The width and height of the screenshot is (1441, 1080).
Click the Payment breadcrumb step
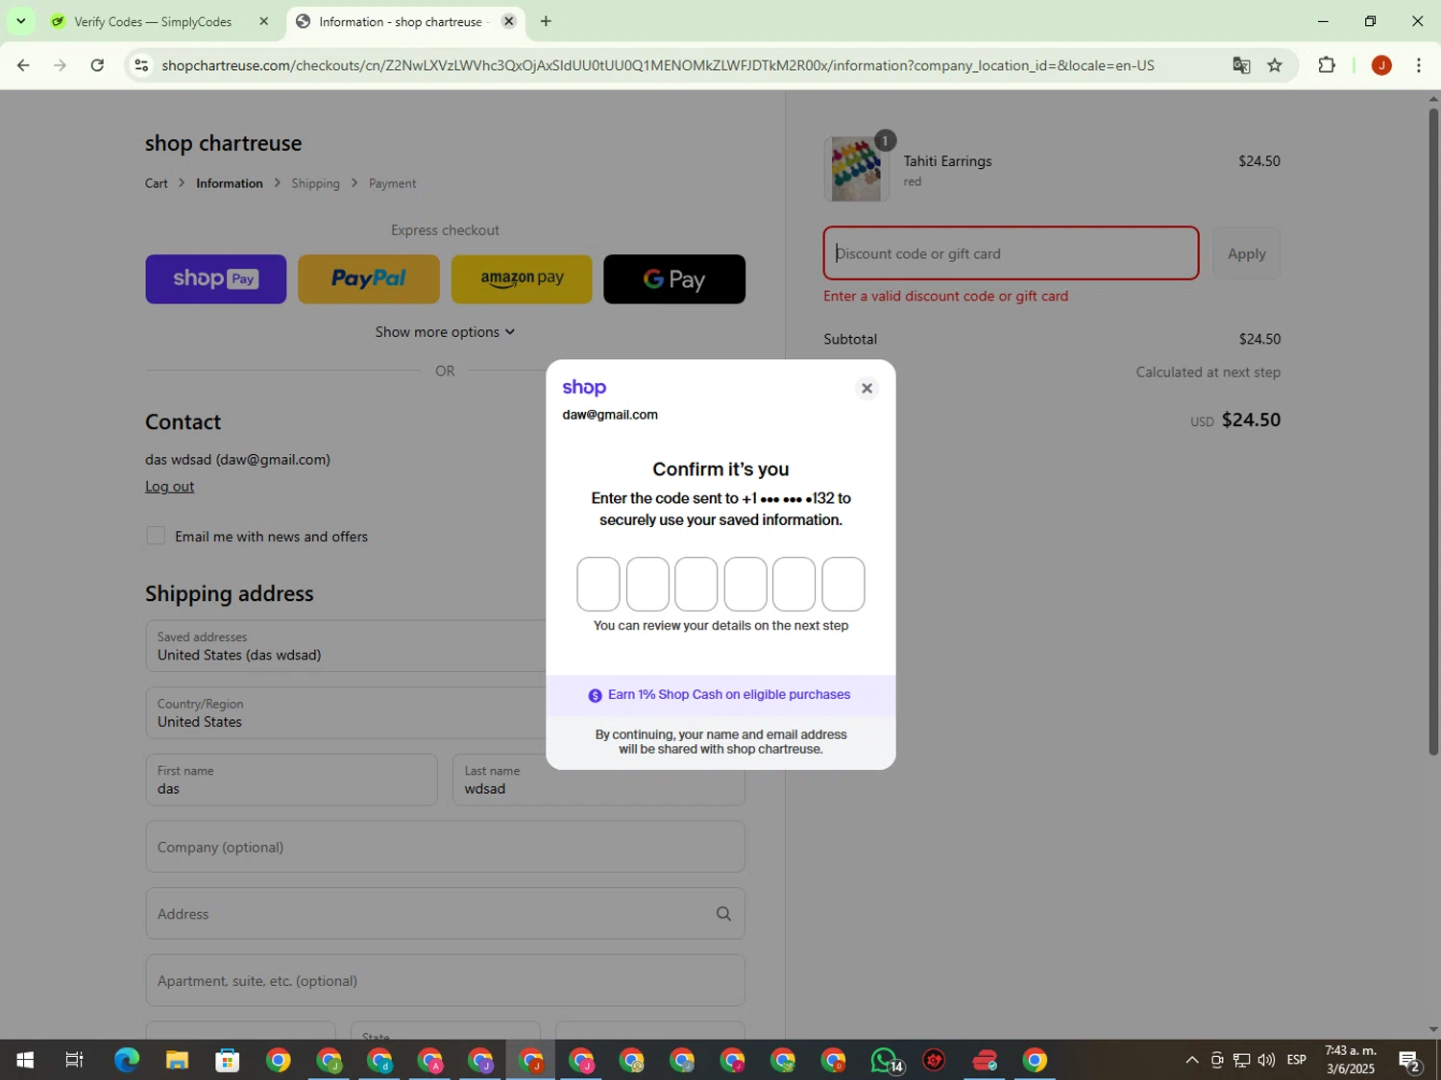[392, 183]
